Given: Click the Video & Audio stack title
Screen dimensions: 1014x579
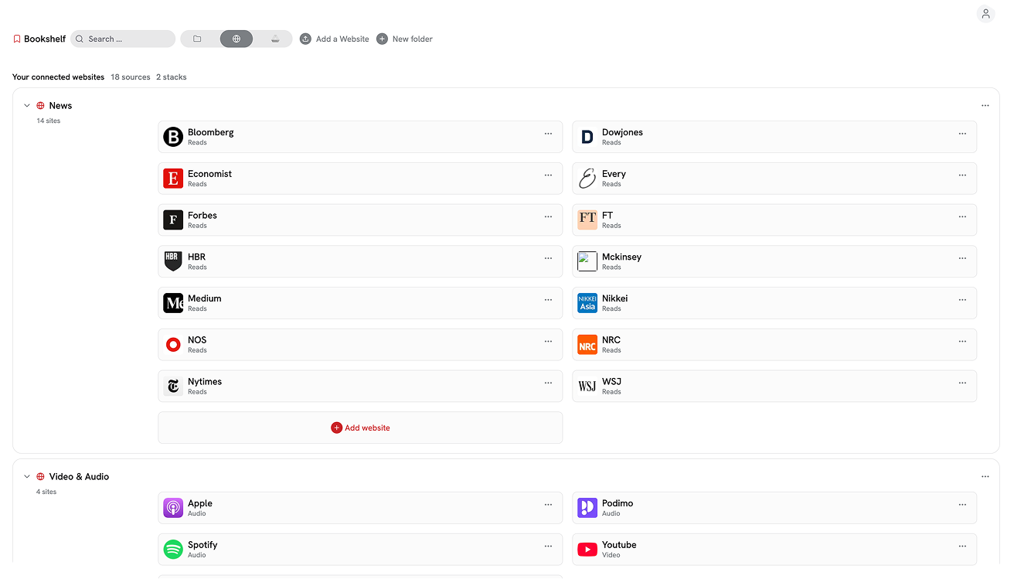Looking at the screenshot, I should 79,477.
